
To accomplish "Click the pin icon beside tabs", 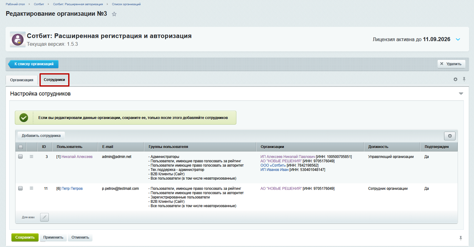I will pyautogui.click(x=464, y=79).
